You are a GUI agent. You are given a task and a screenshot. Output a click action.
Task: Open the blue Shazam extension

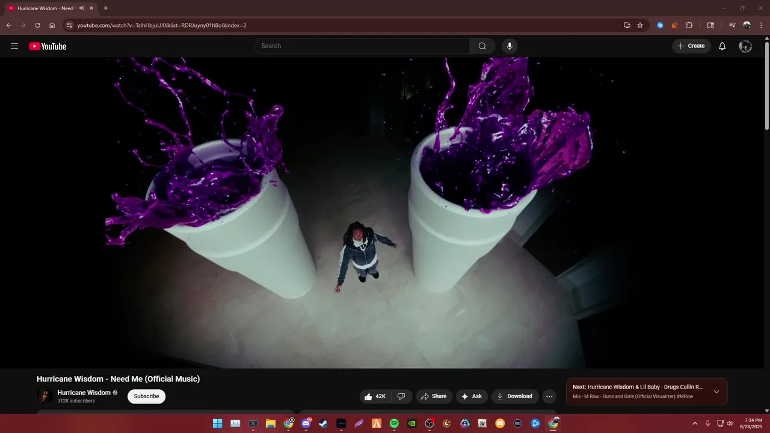[x=660, y=25]
